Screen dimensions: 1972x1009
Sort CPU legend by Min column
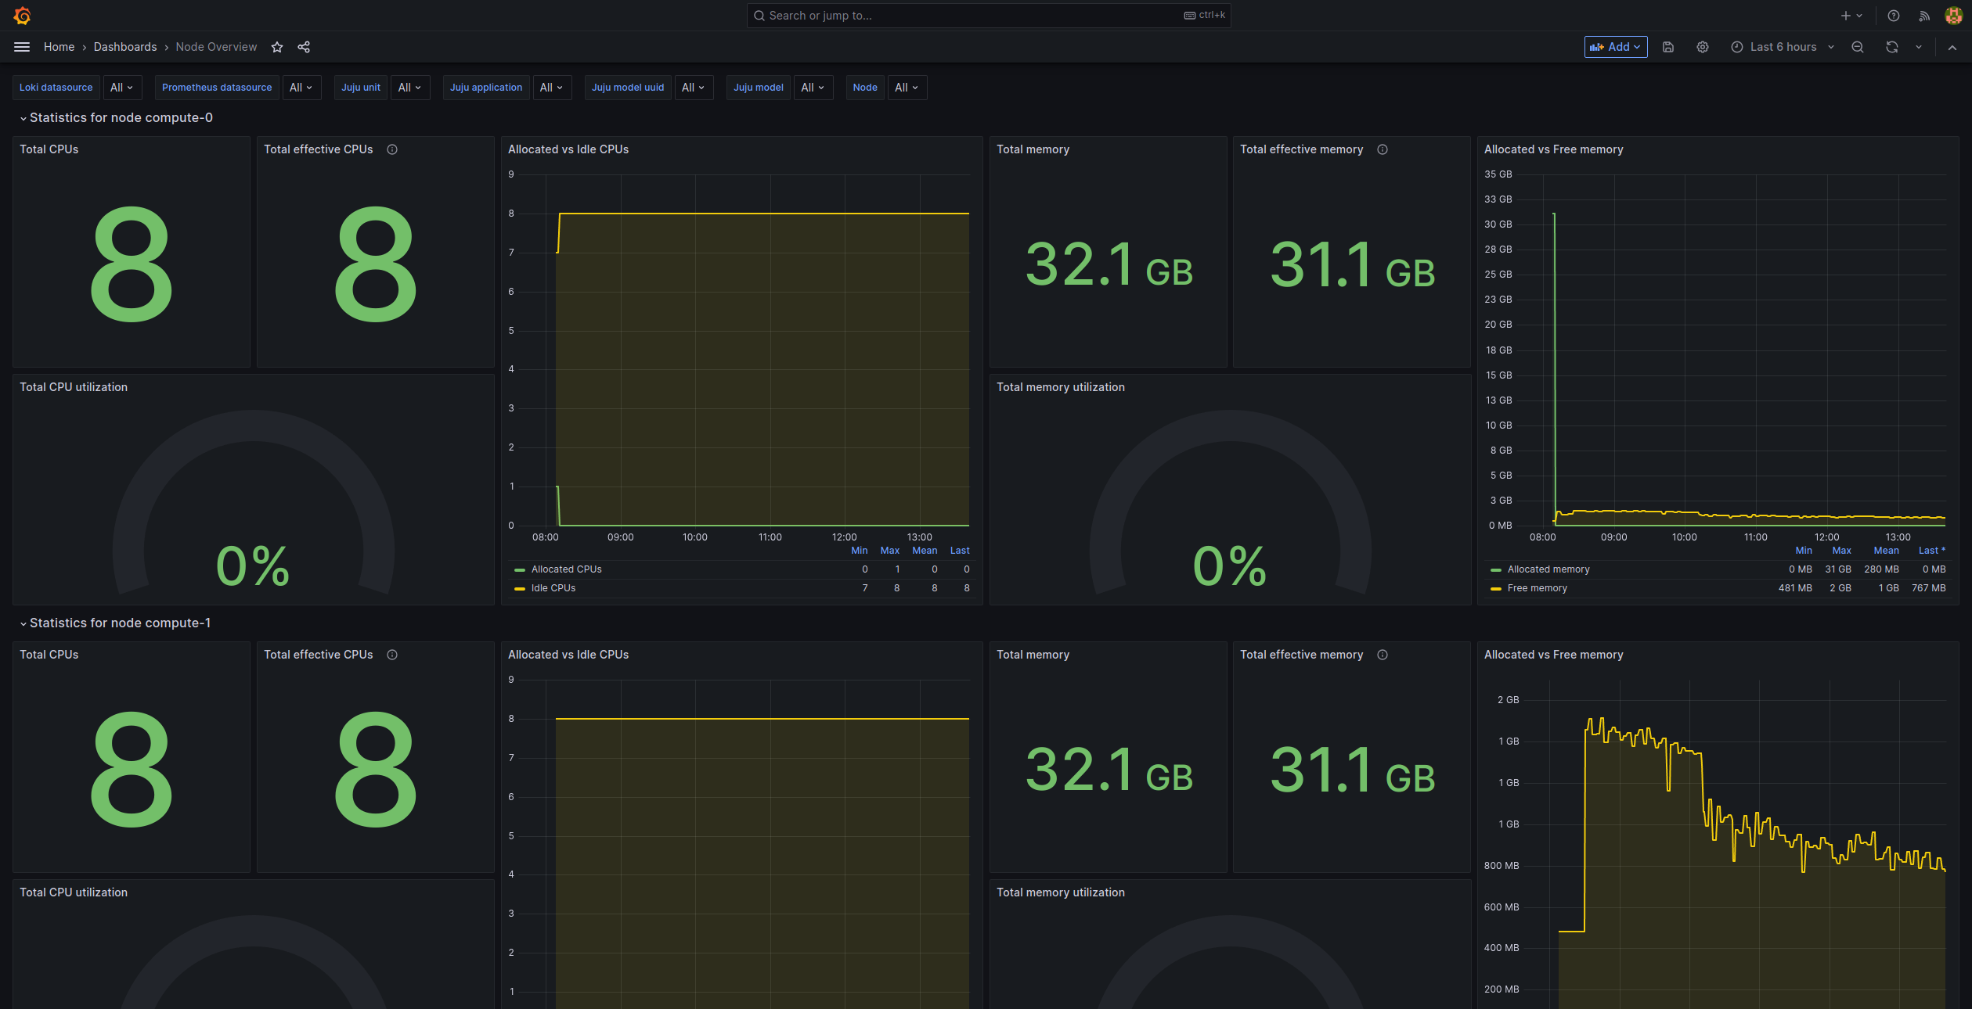pyautogui.click(x=859, y=551)
